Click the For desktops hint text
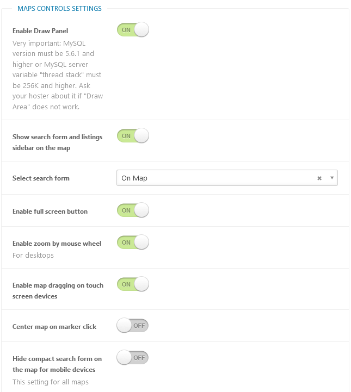Viewport: 351px width, 392px height. click(33, 255)
